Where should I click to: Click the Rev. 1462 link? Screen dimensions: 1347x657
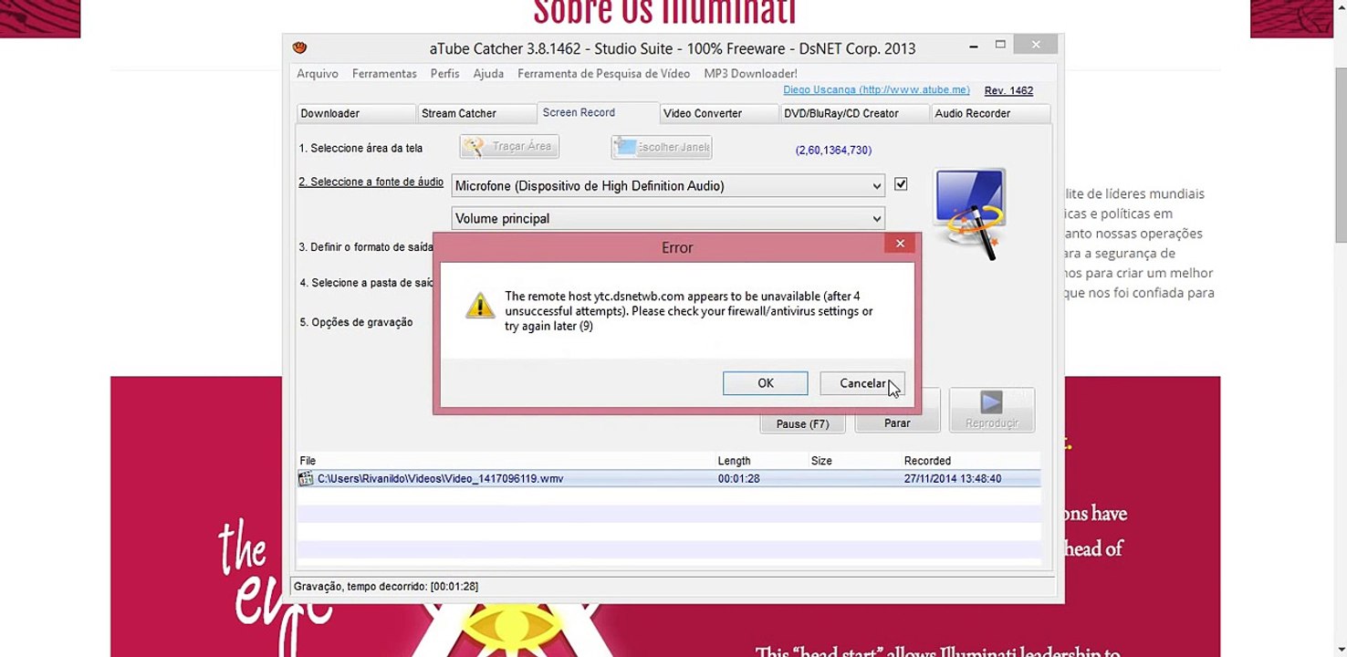point(1008,90)
